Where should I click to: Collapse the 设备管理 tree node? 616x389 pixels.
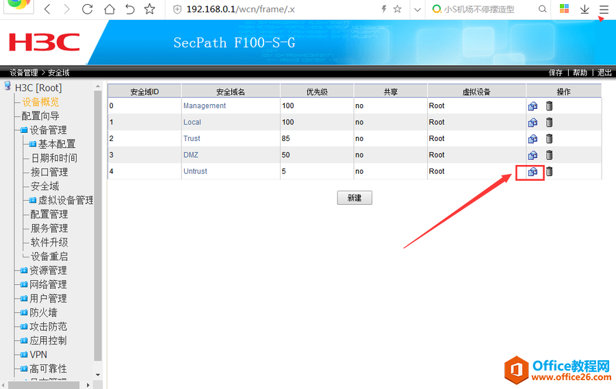(x=24, y=130)
